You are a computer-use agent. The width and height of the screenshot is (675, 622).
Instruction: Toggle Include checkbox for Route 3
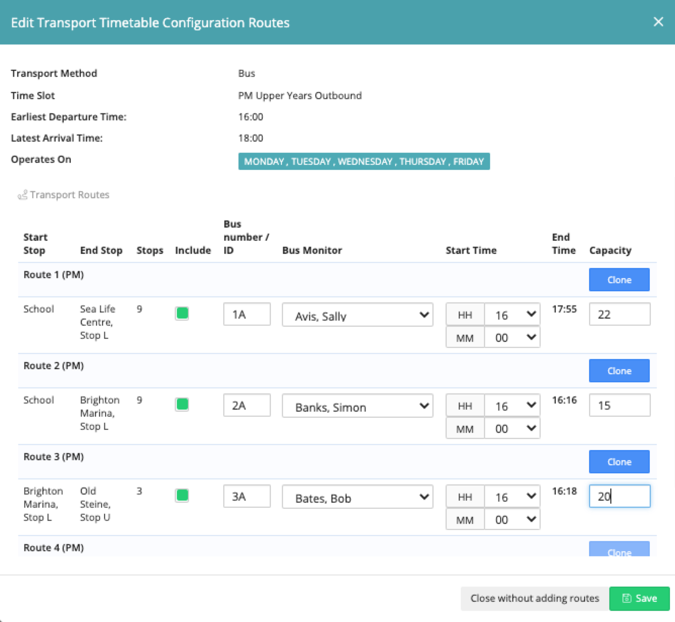click(x=182, y=496)
